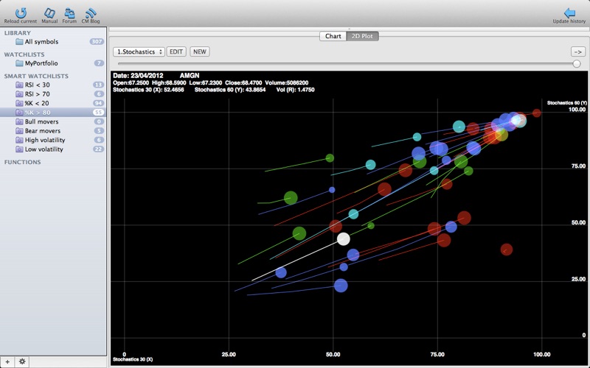Click the date slider knob

577,64
